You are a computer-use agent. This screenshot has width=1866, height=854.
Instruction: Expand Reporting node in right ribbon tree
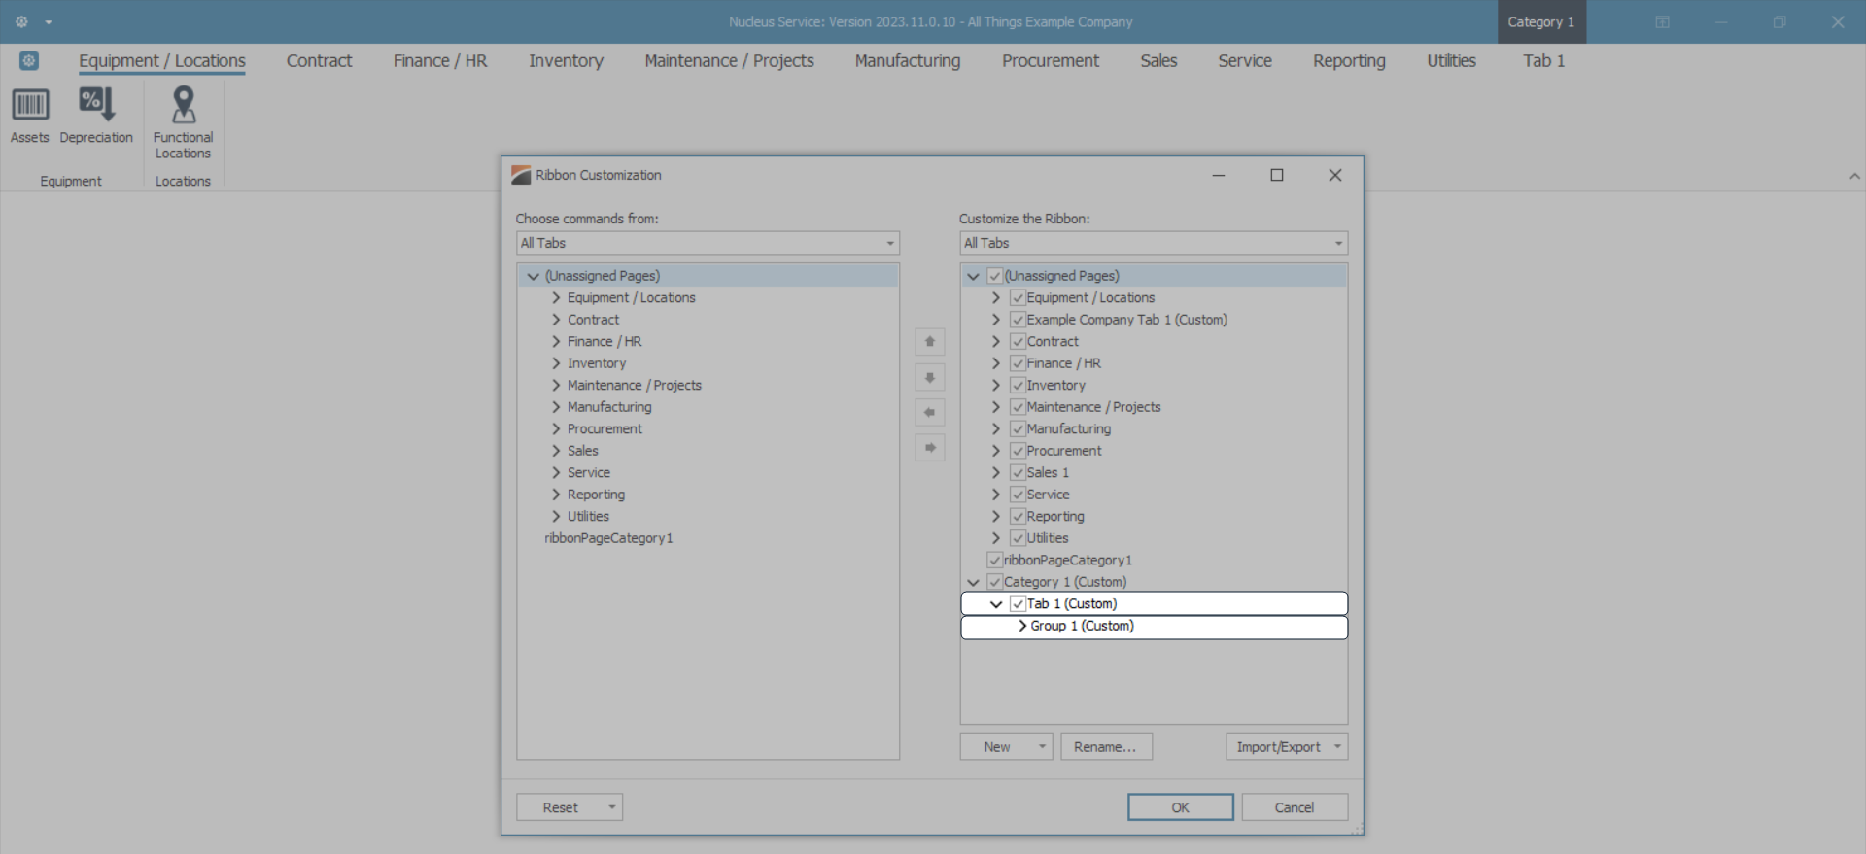[x=996, y=517]
